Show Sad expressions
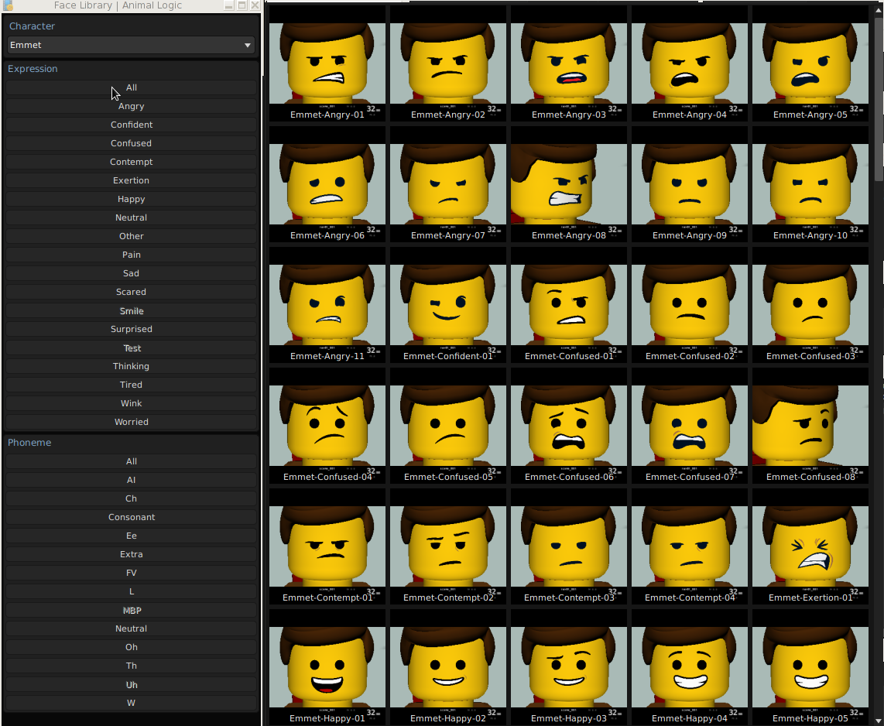 tap(131, 273)
